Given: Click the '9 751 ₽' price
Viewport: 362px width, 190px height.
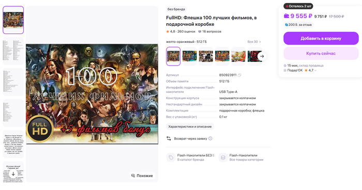Looking at the screenshot, I should click(321, 17).
